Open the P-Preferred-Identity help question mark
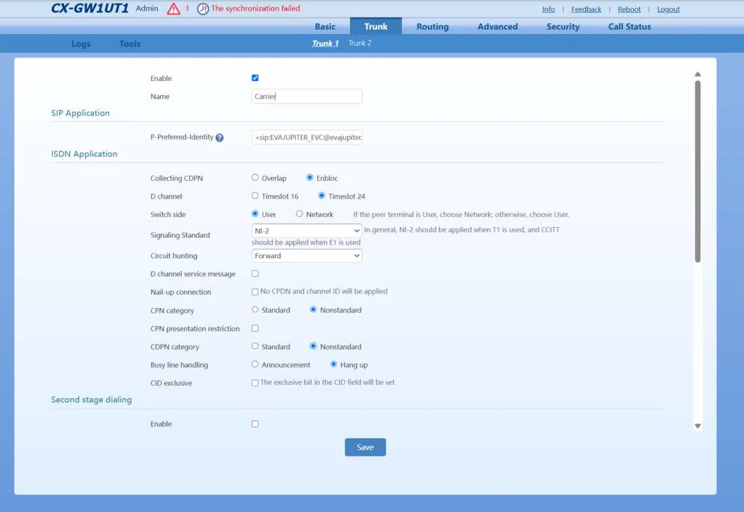This screenshot has width=744, height=512. pos(219,138)
